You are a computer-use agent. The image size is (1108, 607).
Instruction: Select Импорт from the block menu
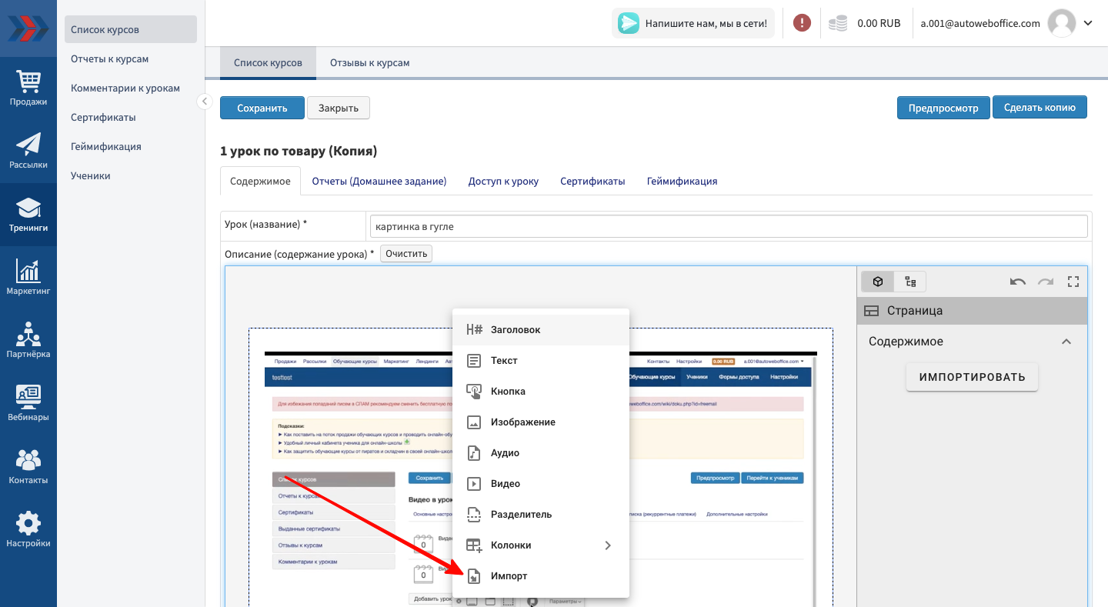pyautogui.click(x=509, y=576)
